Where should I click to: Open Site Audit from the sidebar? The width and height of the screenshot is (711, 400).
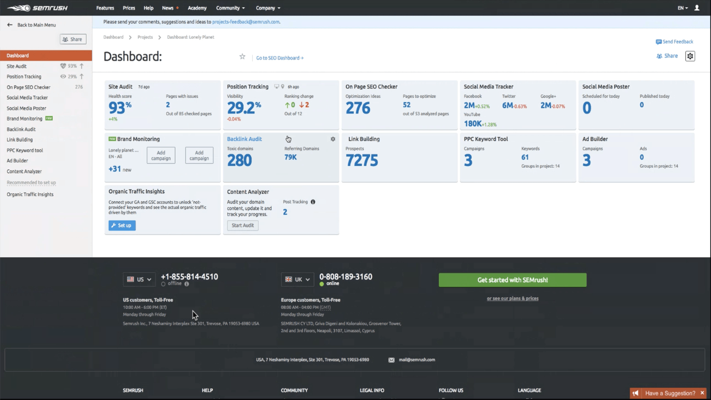pyautogui.click(x=17, y=66)
